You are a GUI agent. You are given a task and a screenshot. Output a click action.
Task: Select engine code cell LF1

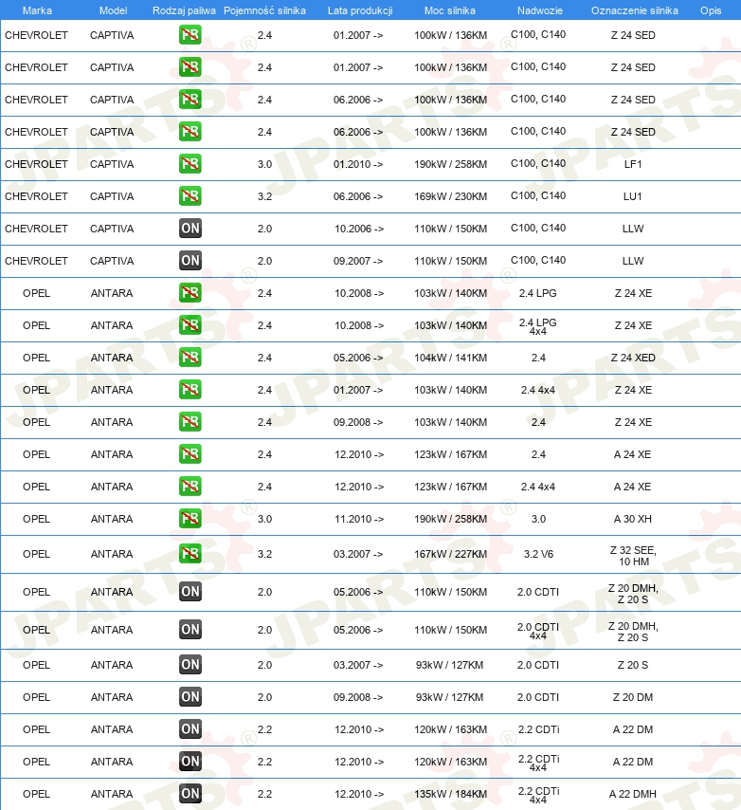click(633, 164)
